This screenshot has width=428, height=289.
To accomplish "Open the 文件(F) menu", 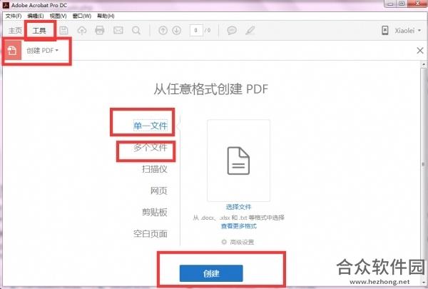I will pyautogui.click(x=14, y=16).
